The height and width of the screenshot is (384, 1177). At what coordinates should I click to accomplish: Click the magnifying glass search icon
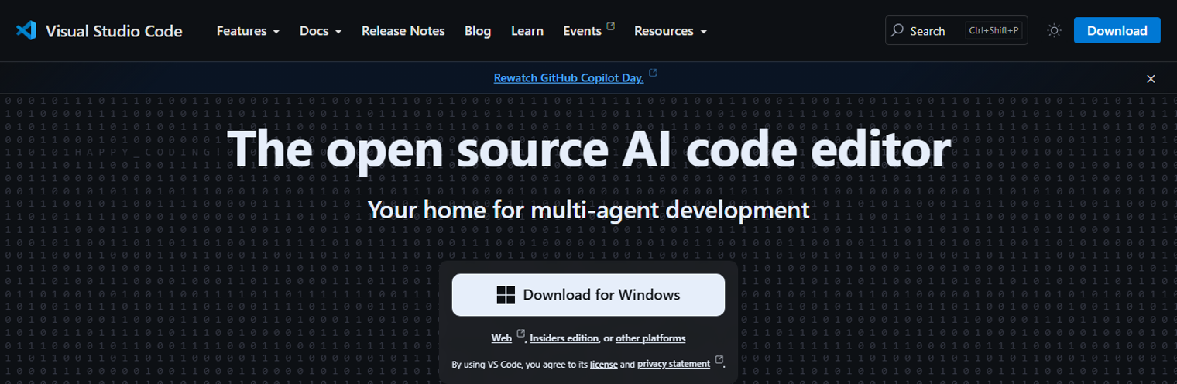897,30
